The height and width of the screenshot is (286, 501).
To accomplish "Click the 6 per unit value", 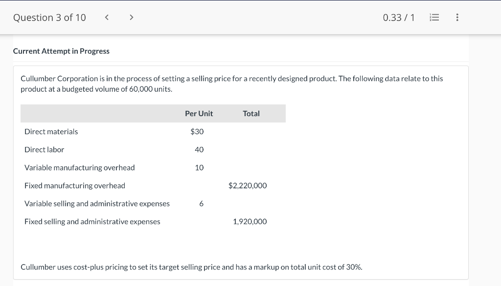I will click(x=201, y=204).
